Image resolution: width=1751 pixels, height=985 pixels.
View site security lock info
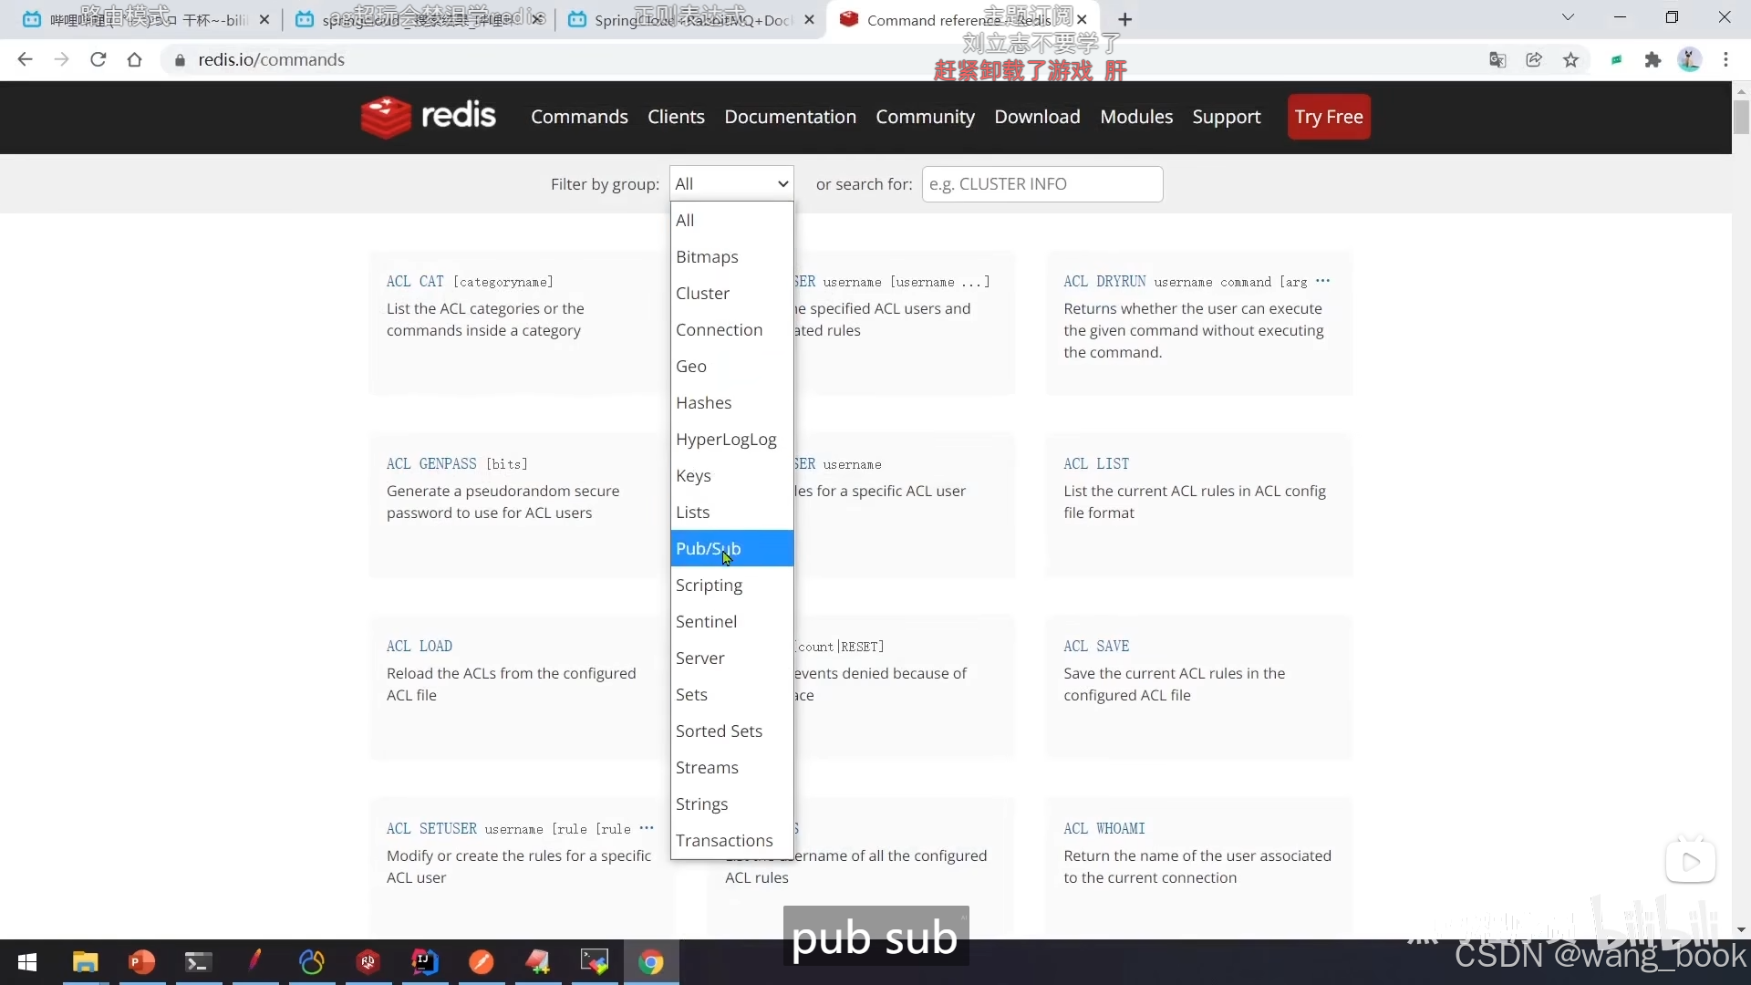coord(180,60)
